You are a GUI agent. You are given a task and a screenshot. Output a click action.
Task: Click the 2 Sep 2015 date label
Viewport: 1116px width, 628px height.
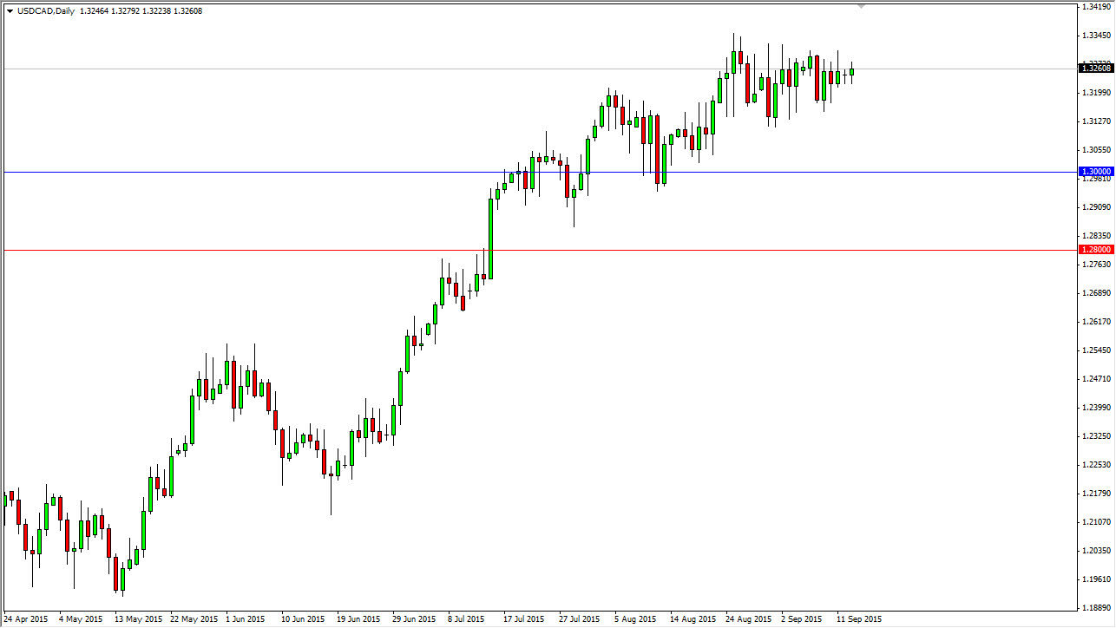[x=802, y=619]
